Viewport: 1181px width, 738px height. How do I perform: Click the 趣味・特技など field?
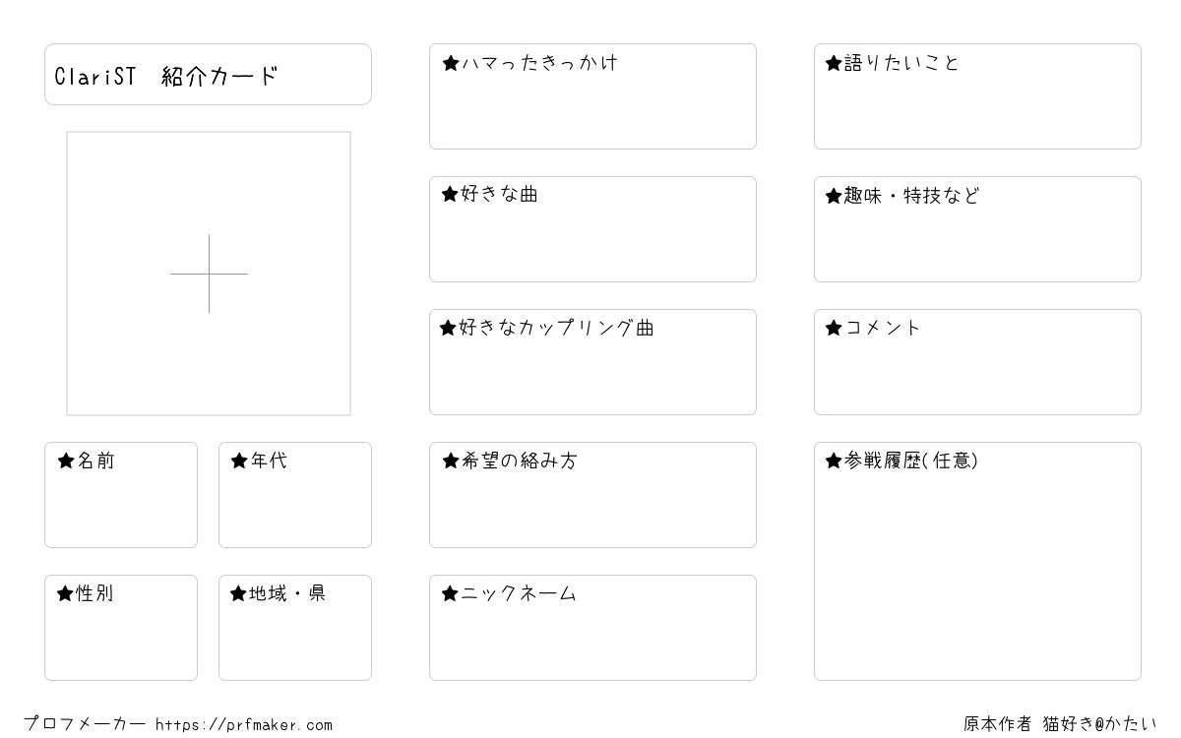977,229
